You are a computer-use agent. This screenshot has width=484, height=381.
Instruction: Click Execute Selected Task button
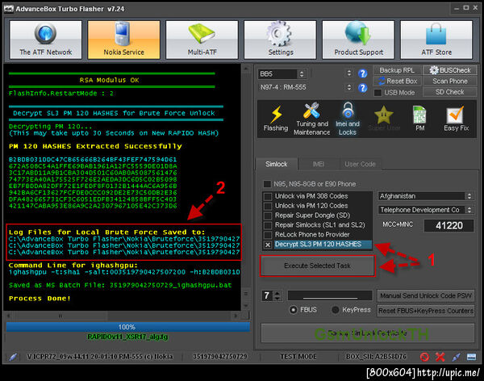(x=317, y=266)
